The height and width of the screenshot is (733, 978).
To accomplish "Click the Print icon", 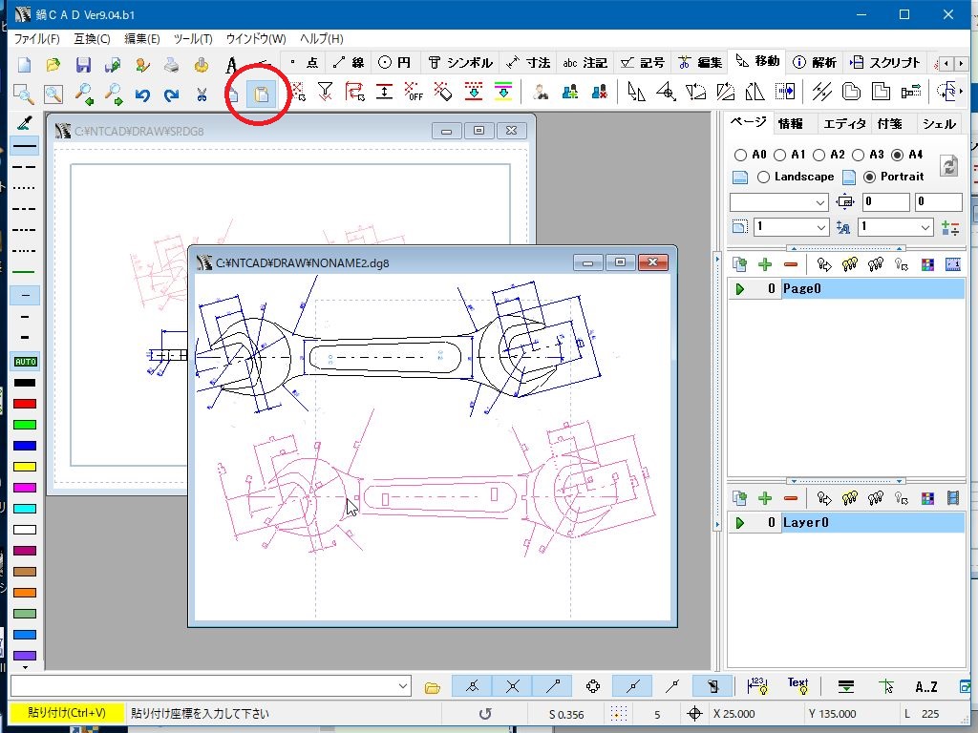I will click(x=171, y=65).
